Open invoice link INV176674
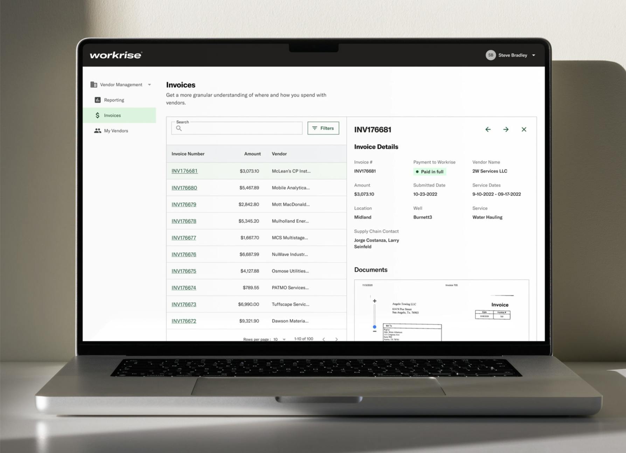This screenshot has height=453, width=626. point(184,288)
